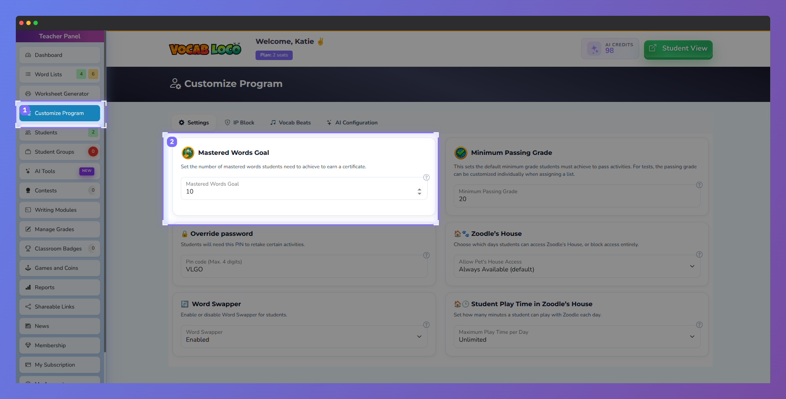Viewport: 786px width, 399px height.
Task: Click the Membership diamond icon
Action: click(28, 345)
